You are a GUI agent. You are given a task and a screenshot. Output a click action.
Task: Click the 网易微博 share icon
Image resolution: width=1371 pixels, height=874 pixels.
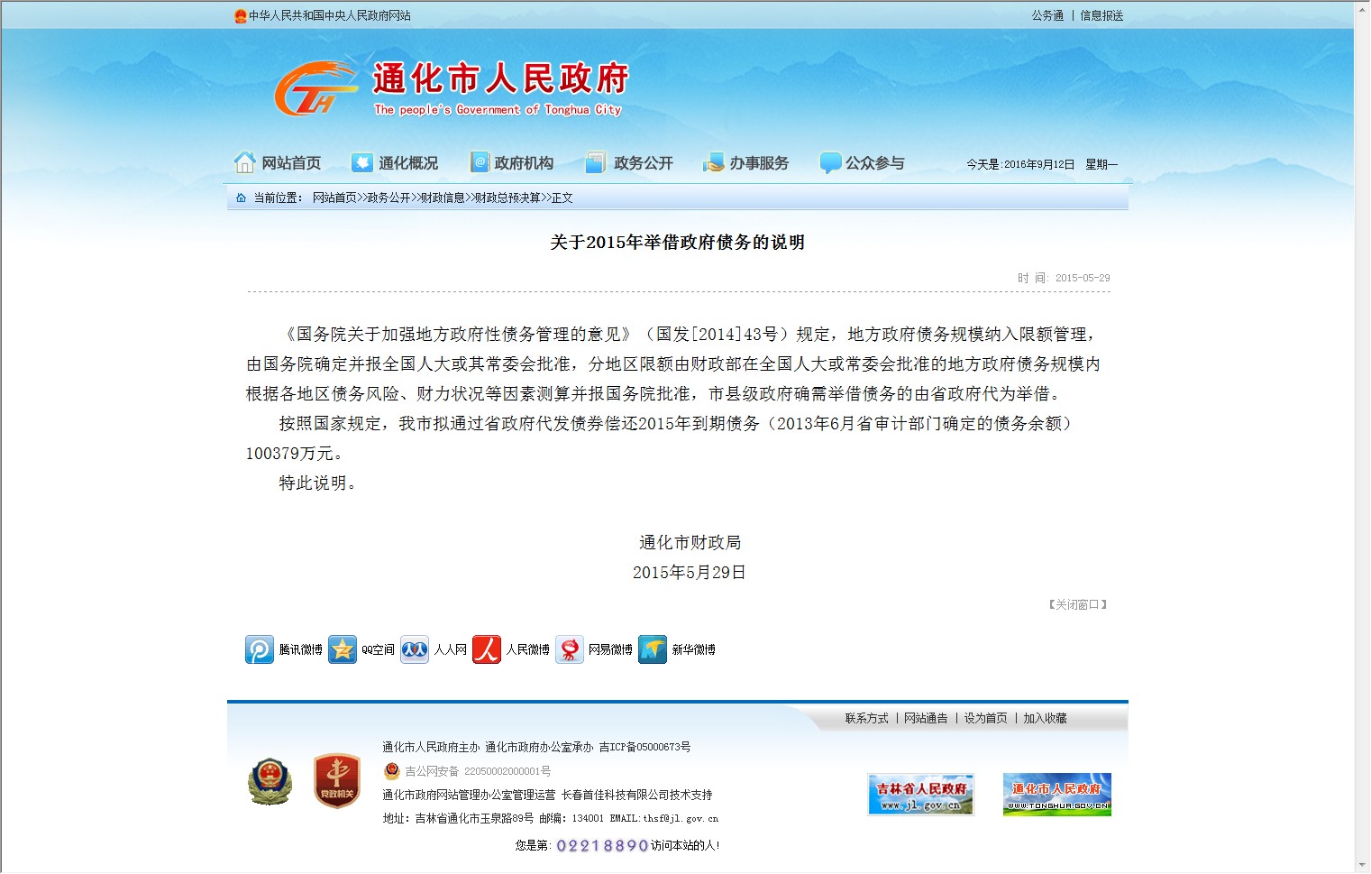(570, 649)
